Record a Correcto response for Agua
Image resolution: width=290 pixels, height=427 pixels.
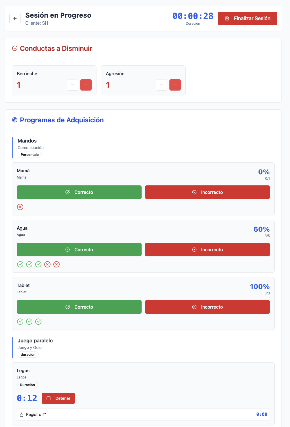tap(79, 250)
